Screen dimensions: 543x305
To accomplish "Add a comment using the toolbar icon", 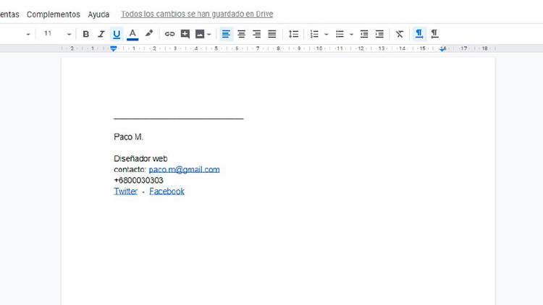I will tap(185, 34).
